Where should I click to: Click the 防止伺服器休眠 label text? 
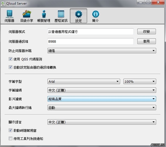coord(20,51)
